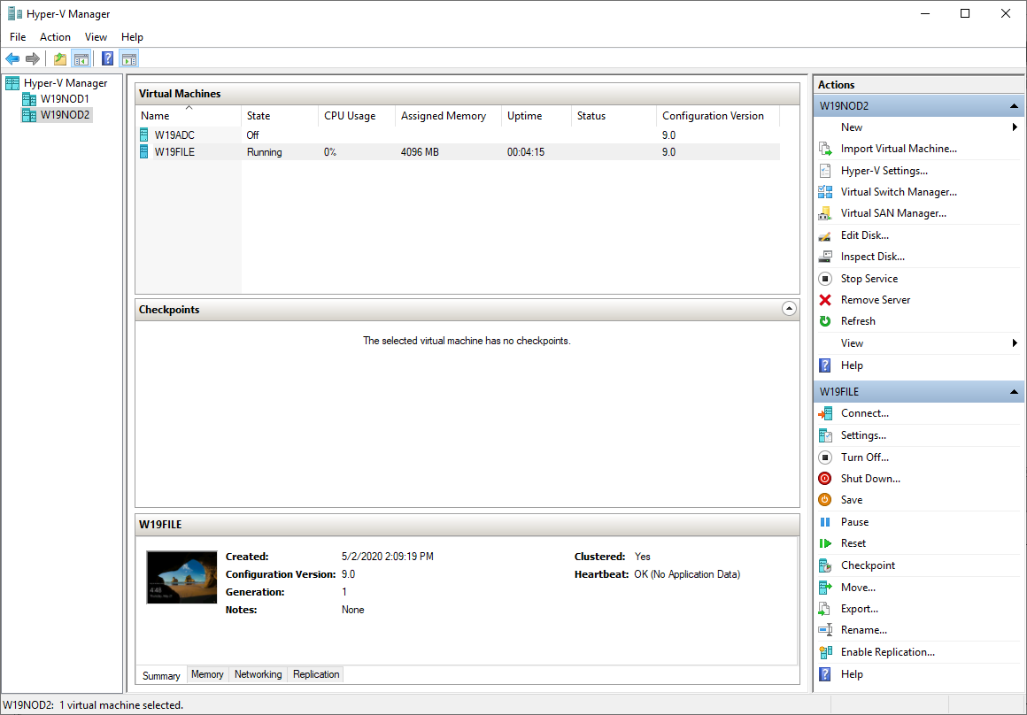Screen dimensions: 1027x715
Task: Toggle the Show/Hide Console Tree icon
Action: 81,59
